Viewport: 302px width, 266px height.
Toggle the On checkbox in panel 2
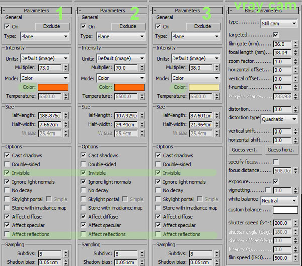[x=83, y=26]
